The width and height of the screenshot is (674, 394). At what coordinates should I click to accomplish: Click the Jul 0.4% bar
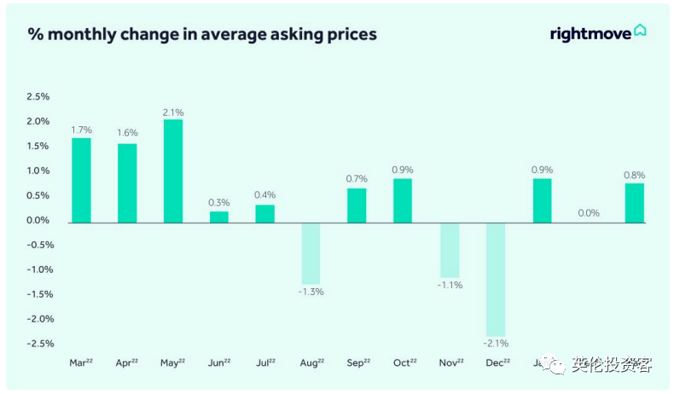[265, 213]
